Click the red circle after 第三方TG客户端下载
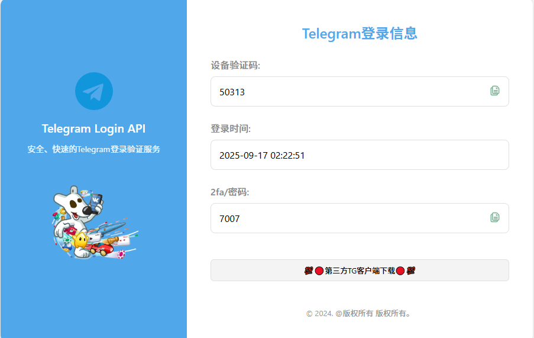534x338 pixels. tap(400, 271)
